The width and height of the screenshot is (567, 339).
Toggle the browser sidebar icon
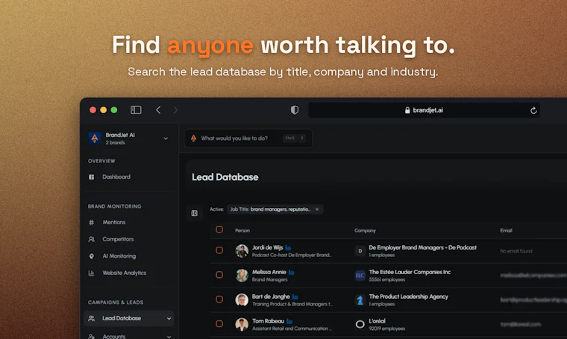136,110
